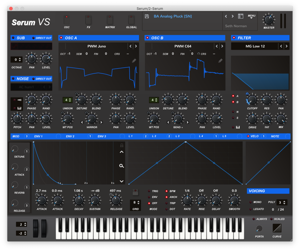
Task: Open the MG Low 12 filter menu
Action: [x=255, y=46]
